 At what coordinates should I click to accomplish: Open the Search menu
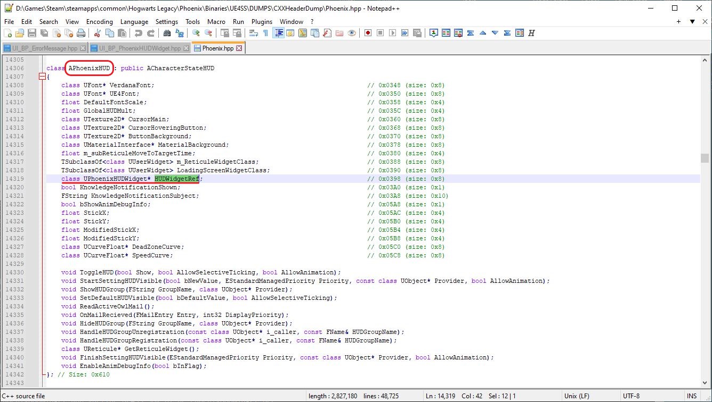48,22
